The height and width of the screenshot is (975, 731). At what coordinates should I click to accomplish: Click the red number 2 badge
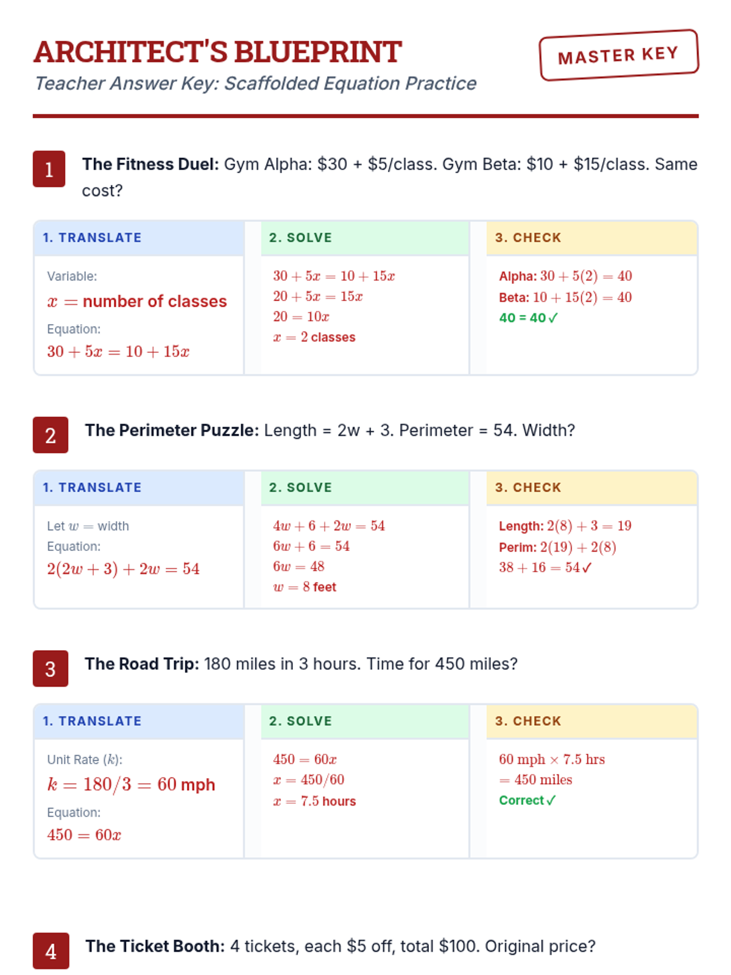51,435
